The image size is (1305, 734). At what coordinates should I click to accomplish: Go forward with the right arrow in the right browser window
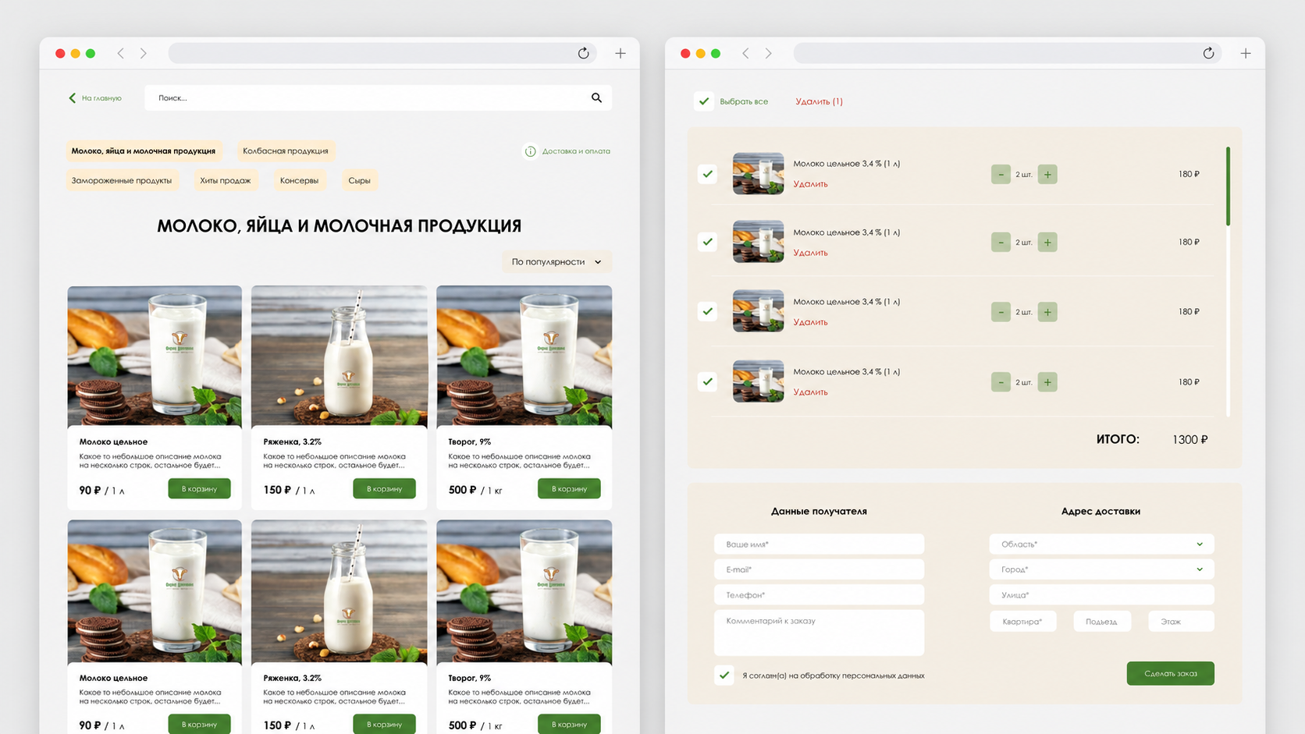[x=768, y=53]
